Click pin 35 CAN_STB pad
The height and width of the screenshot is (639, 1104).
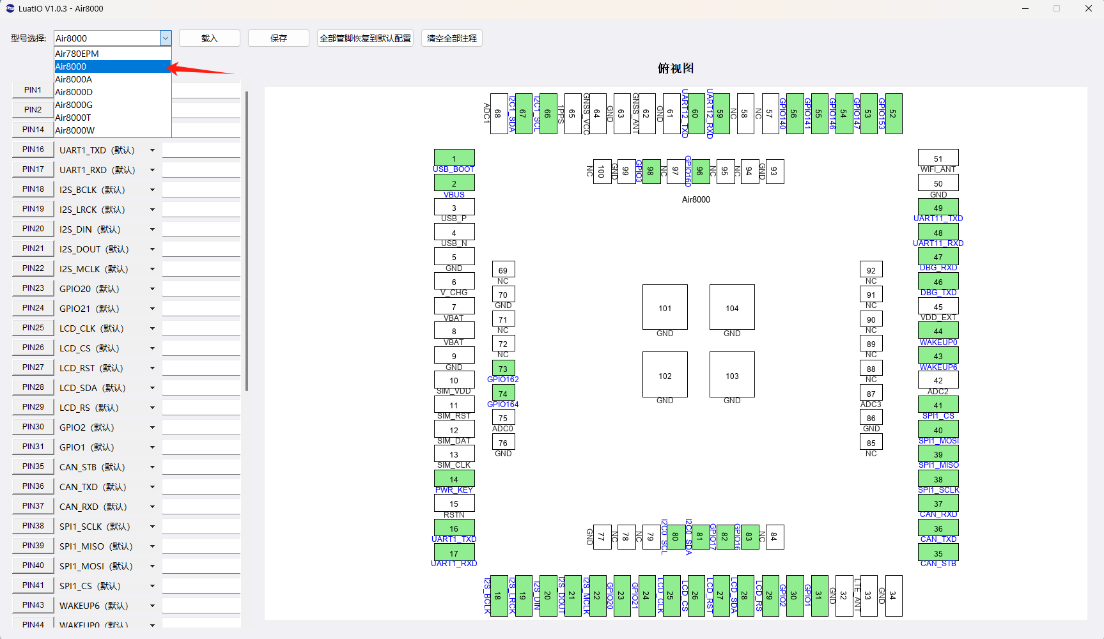pyautogui.click(x=938, y=553)
